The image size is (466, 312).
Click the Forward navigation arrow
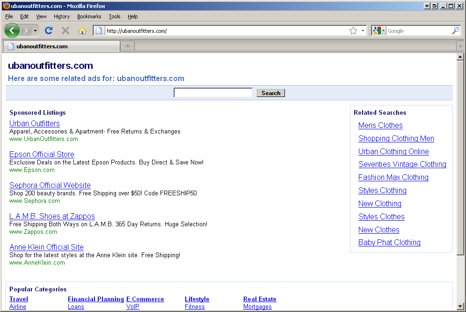pyautogui.click(x=26, y=30)
